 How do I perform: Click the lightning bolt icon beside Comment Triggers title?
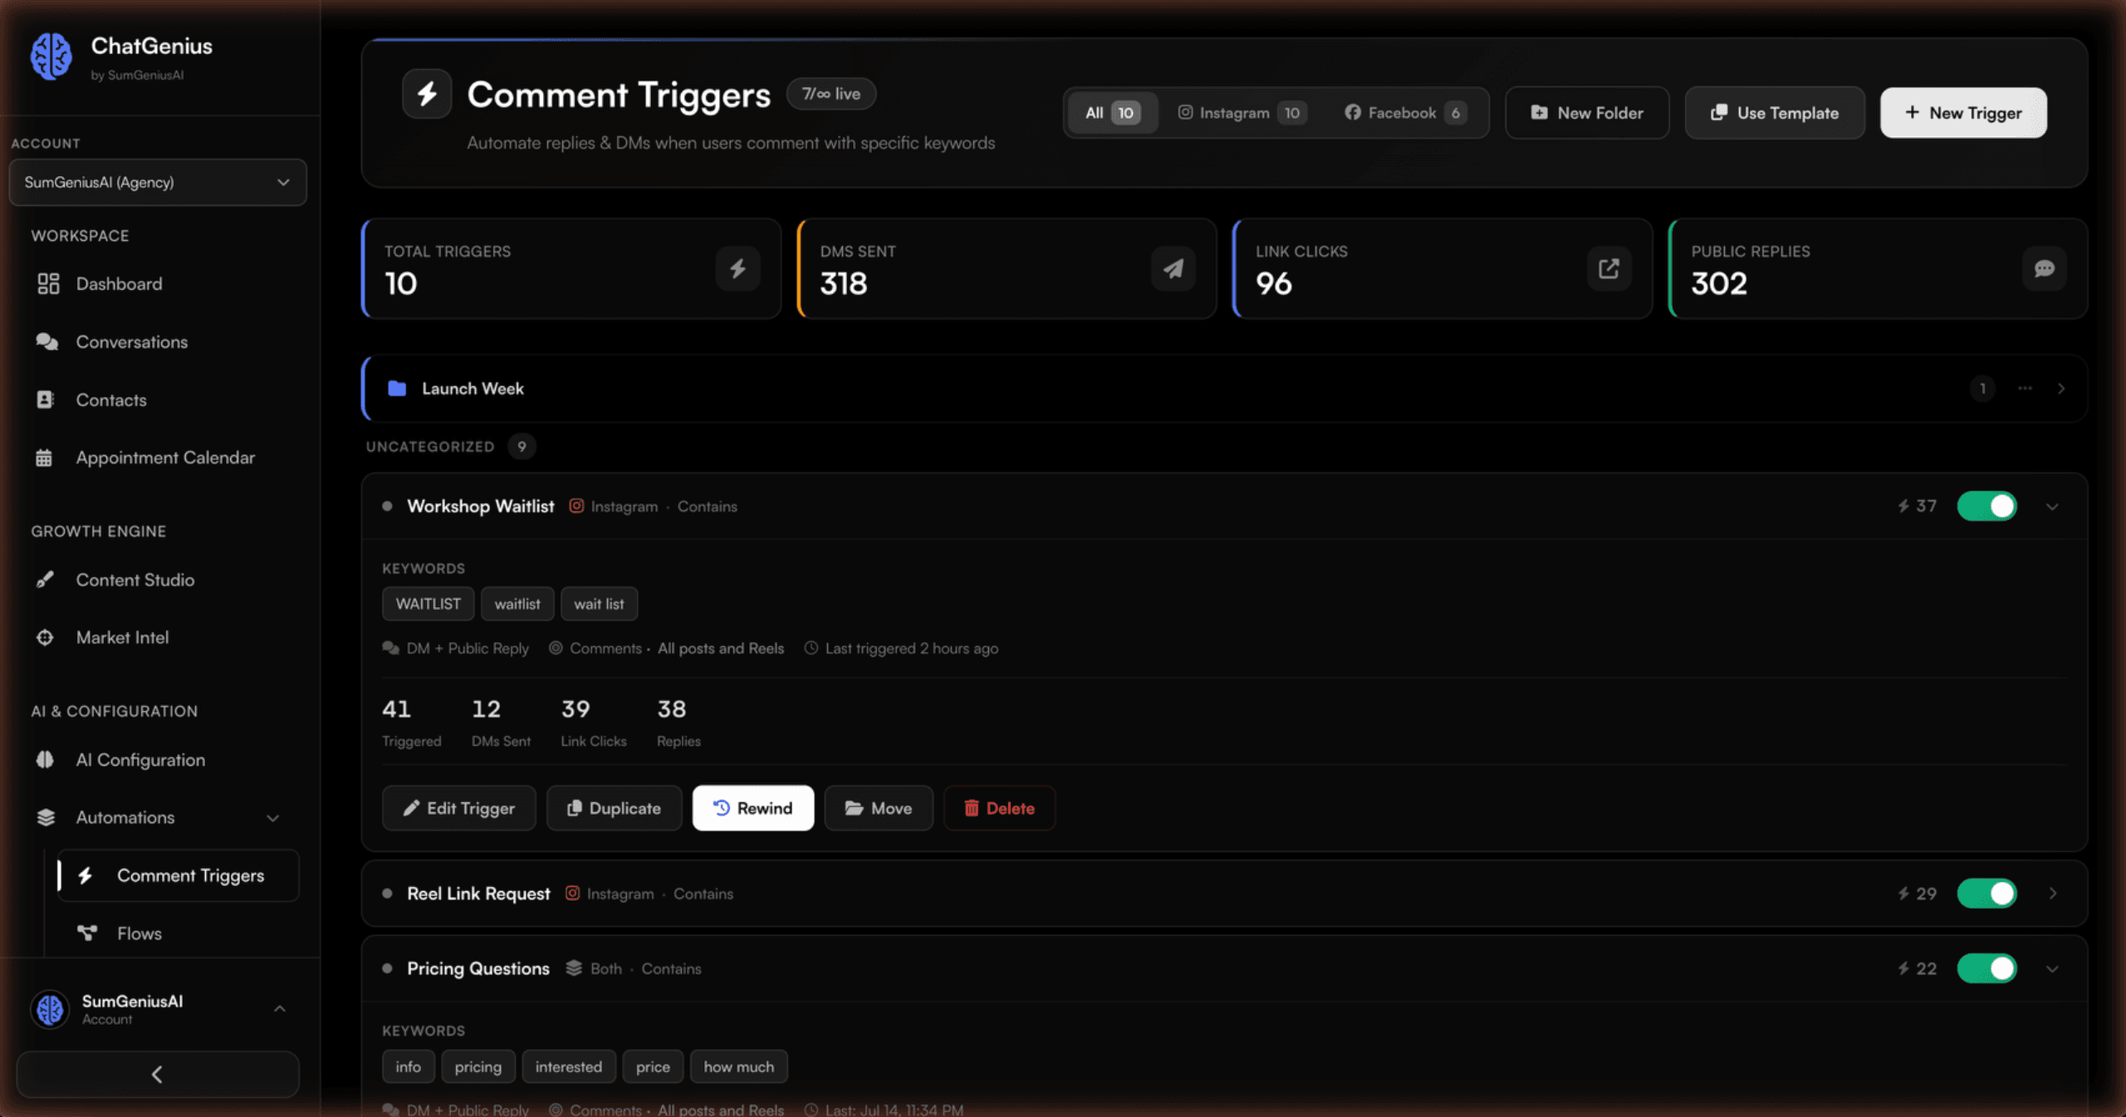click(427, 94)
